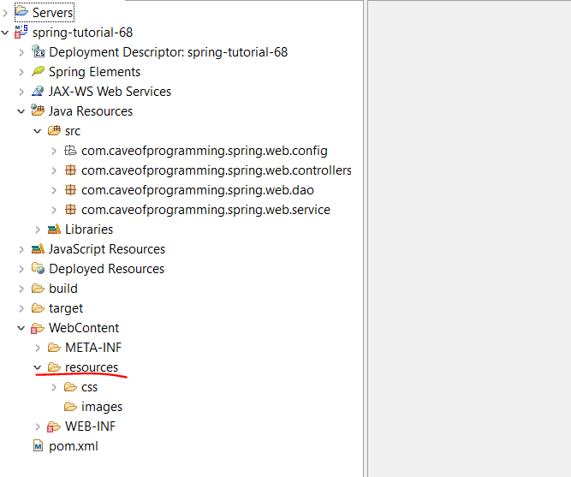Expand the Spring Elements node
Screen dimensions: 571x477
click(x=21, y=72)
